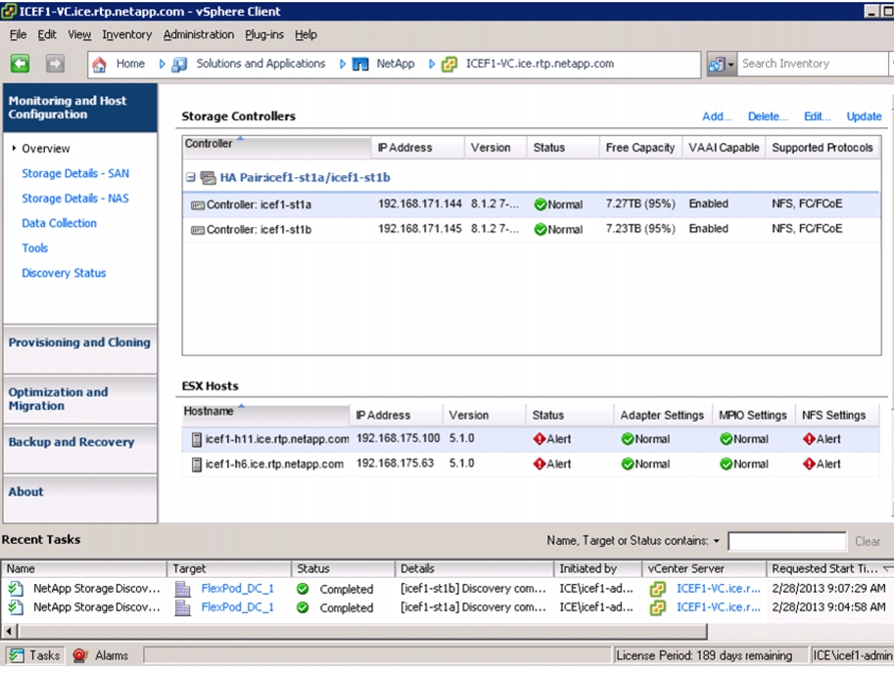Screen dimensions: 894x673
Task: Click the Edit... storage controller link
Action: (817, 116)
